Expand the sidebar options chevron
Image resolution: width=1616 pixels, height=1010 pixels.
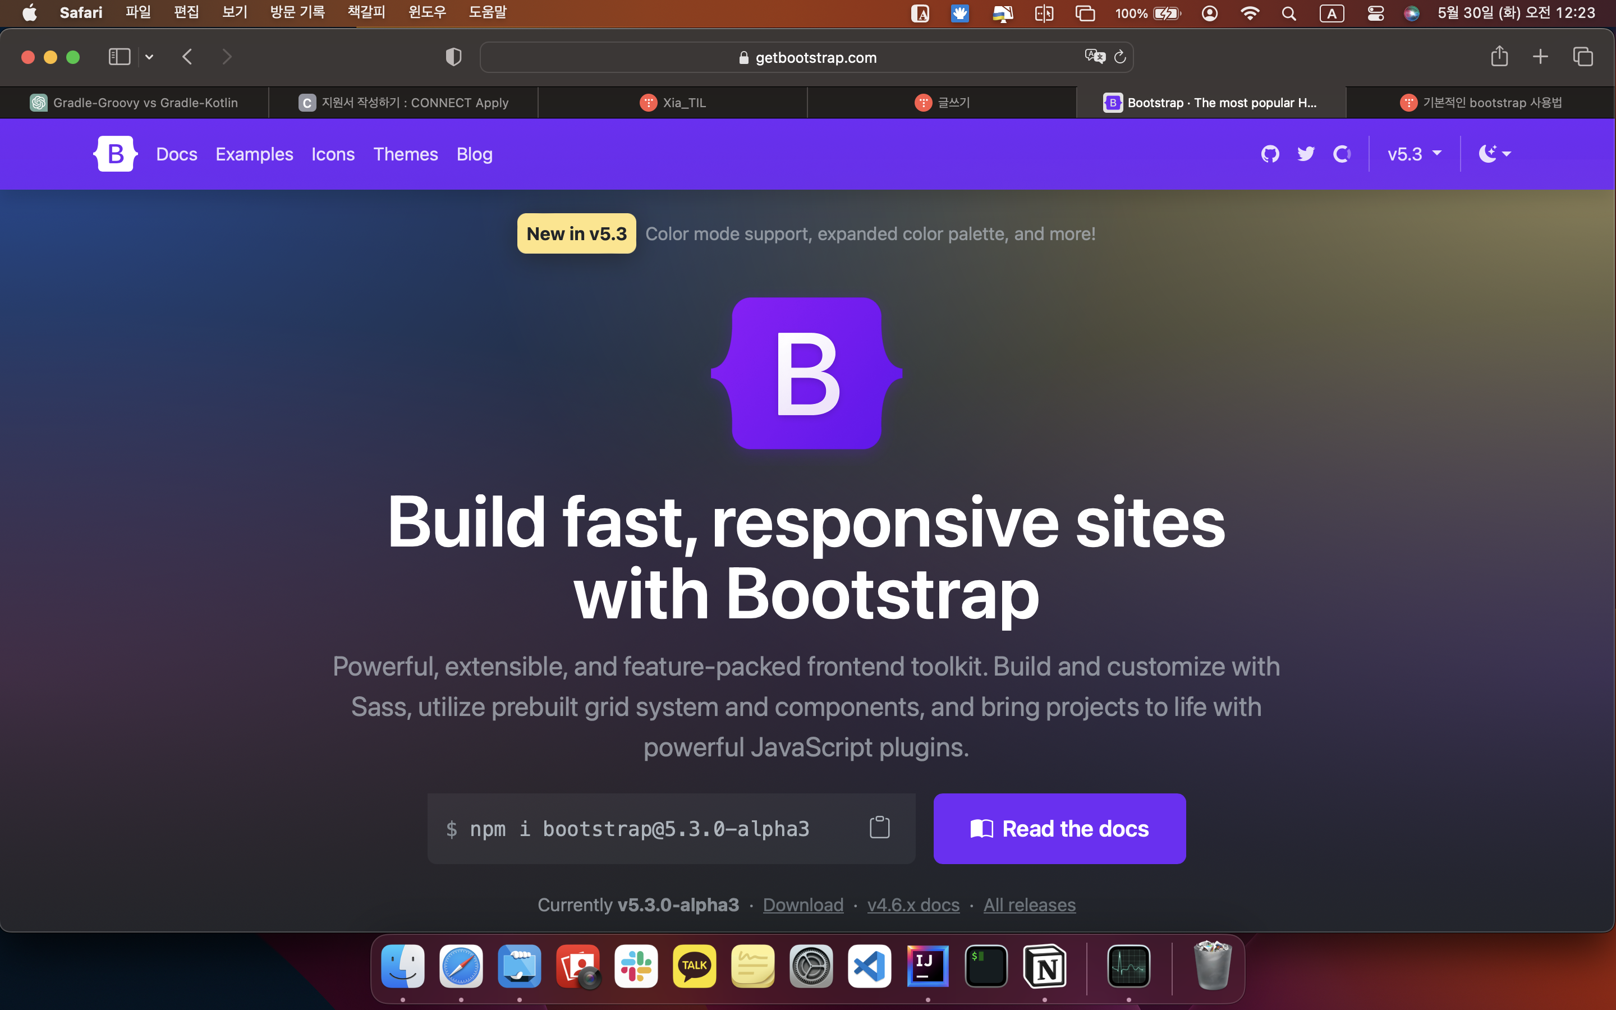pyautogui.click(x=149, y=57)
